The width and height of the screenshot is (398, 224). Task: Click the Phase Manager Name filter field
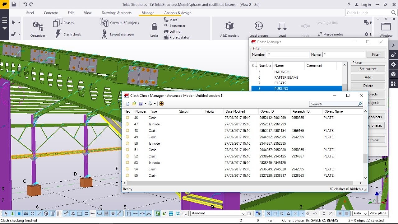click(344, 54)
